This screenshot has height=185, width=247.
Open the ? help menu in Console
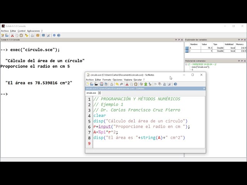[42, 31]
